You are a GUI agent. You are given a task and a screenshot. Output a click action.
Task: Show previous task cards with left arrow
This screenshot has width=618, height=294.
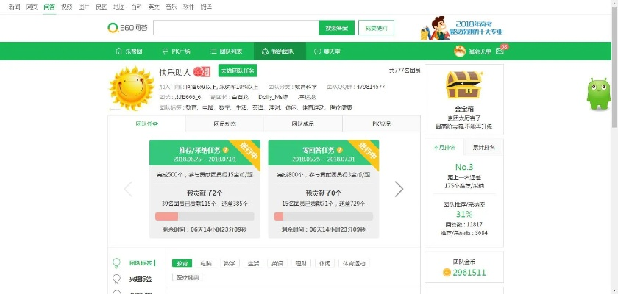pos(128,189)
